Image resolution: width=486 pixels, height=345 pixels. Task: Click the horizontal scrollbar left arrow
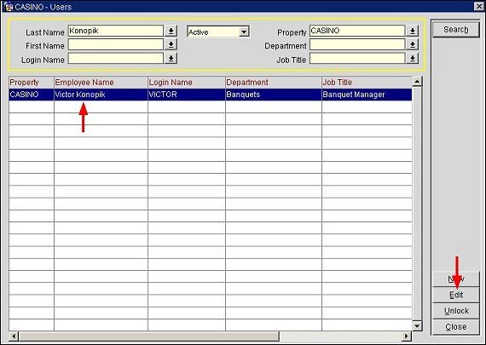14,336
